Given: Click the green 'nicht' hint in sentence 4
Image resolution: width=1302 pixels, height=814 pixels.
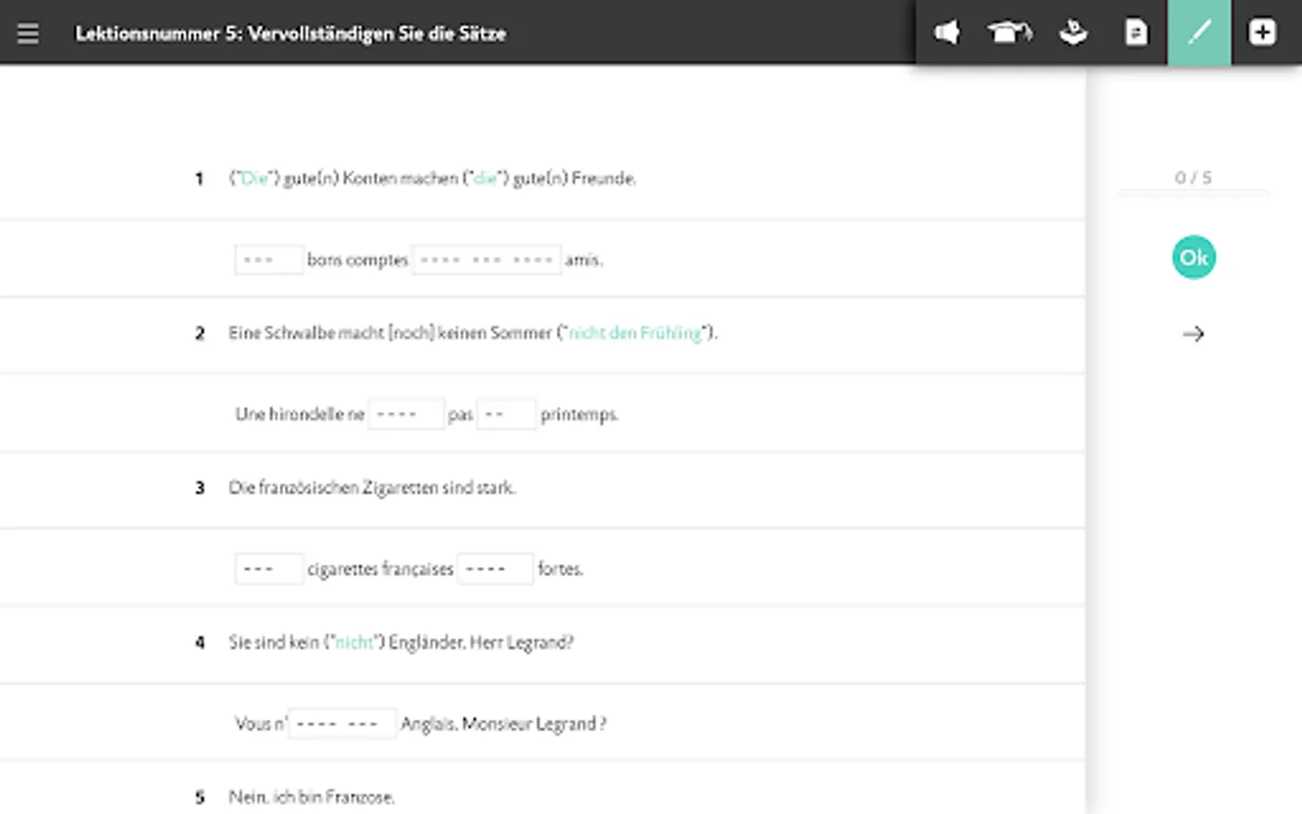Looking at the screenshot, I should click(x=354, y=642).
